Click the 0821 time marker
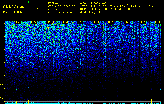The height and width of the screenshot is (104, 164). [18, 22]
